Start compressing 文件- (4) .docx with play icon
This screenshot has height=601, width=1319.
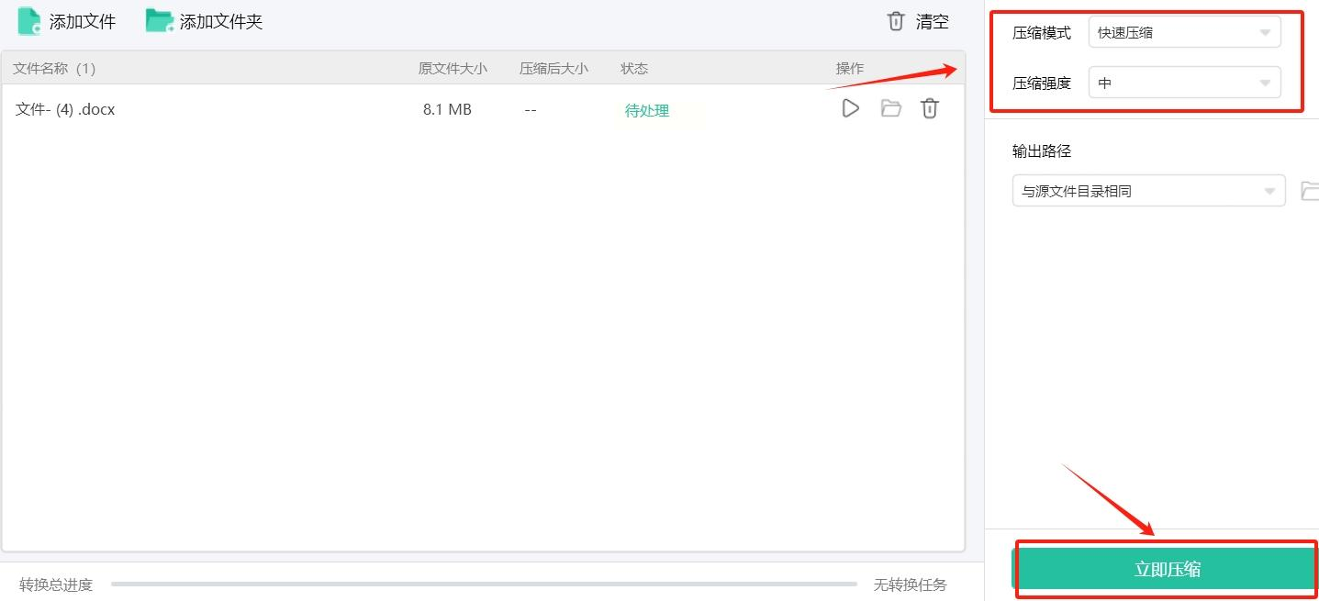pyautogui.click(x=851, y=108)
